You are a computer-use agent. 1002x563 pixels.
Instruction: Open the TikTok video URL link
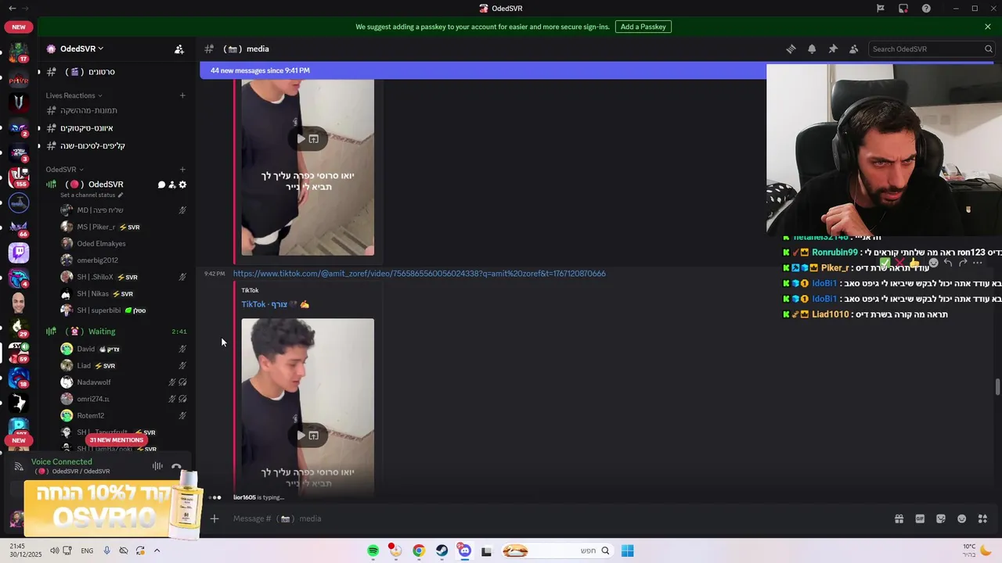click(x=419, y=274)
